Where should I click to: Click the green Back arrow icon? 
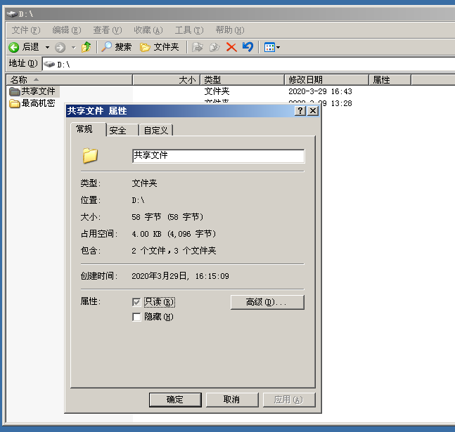13,47
